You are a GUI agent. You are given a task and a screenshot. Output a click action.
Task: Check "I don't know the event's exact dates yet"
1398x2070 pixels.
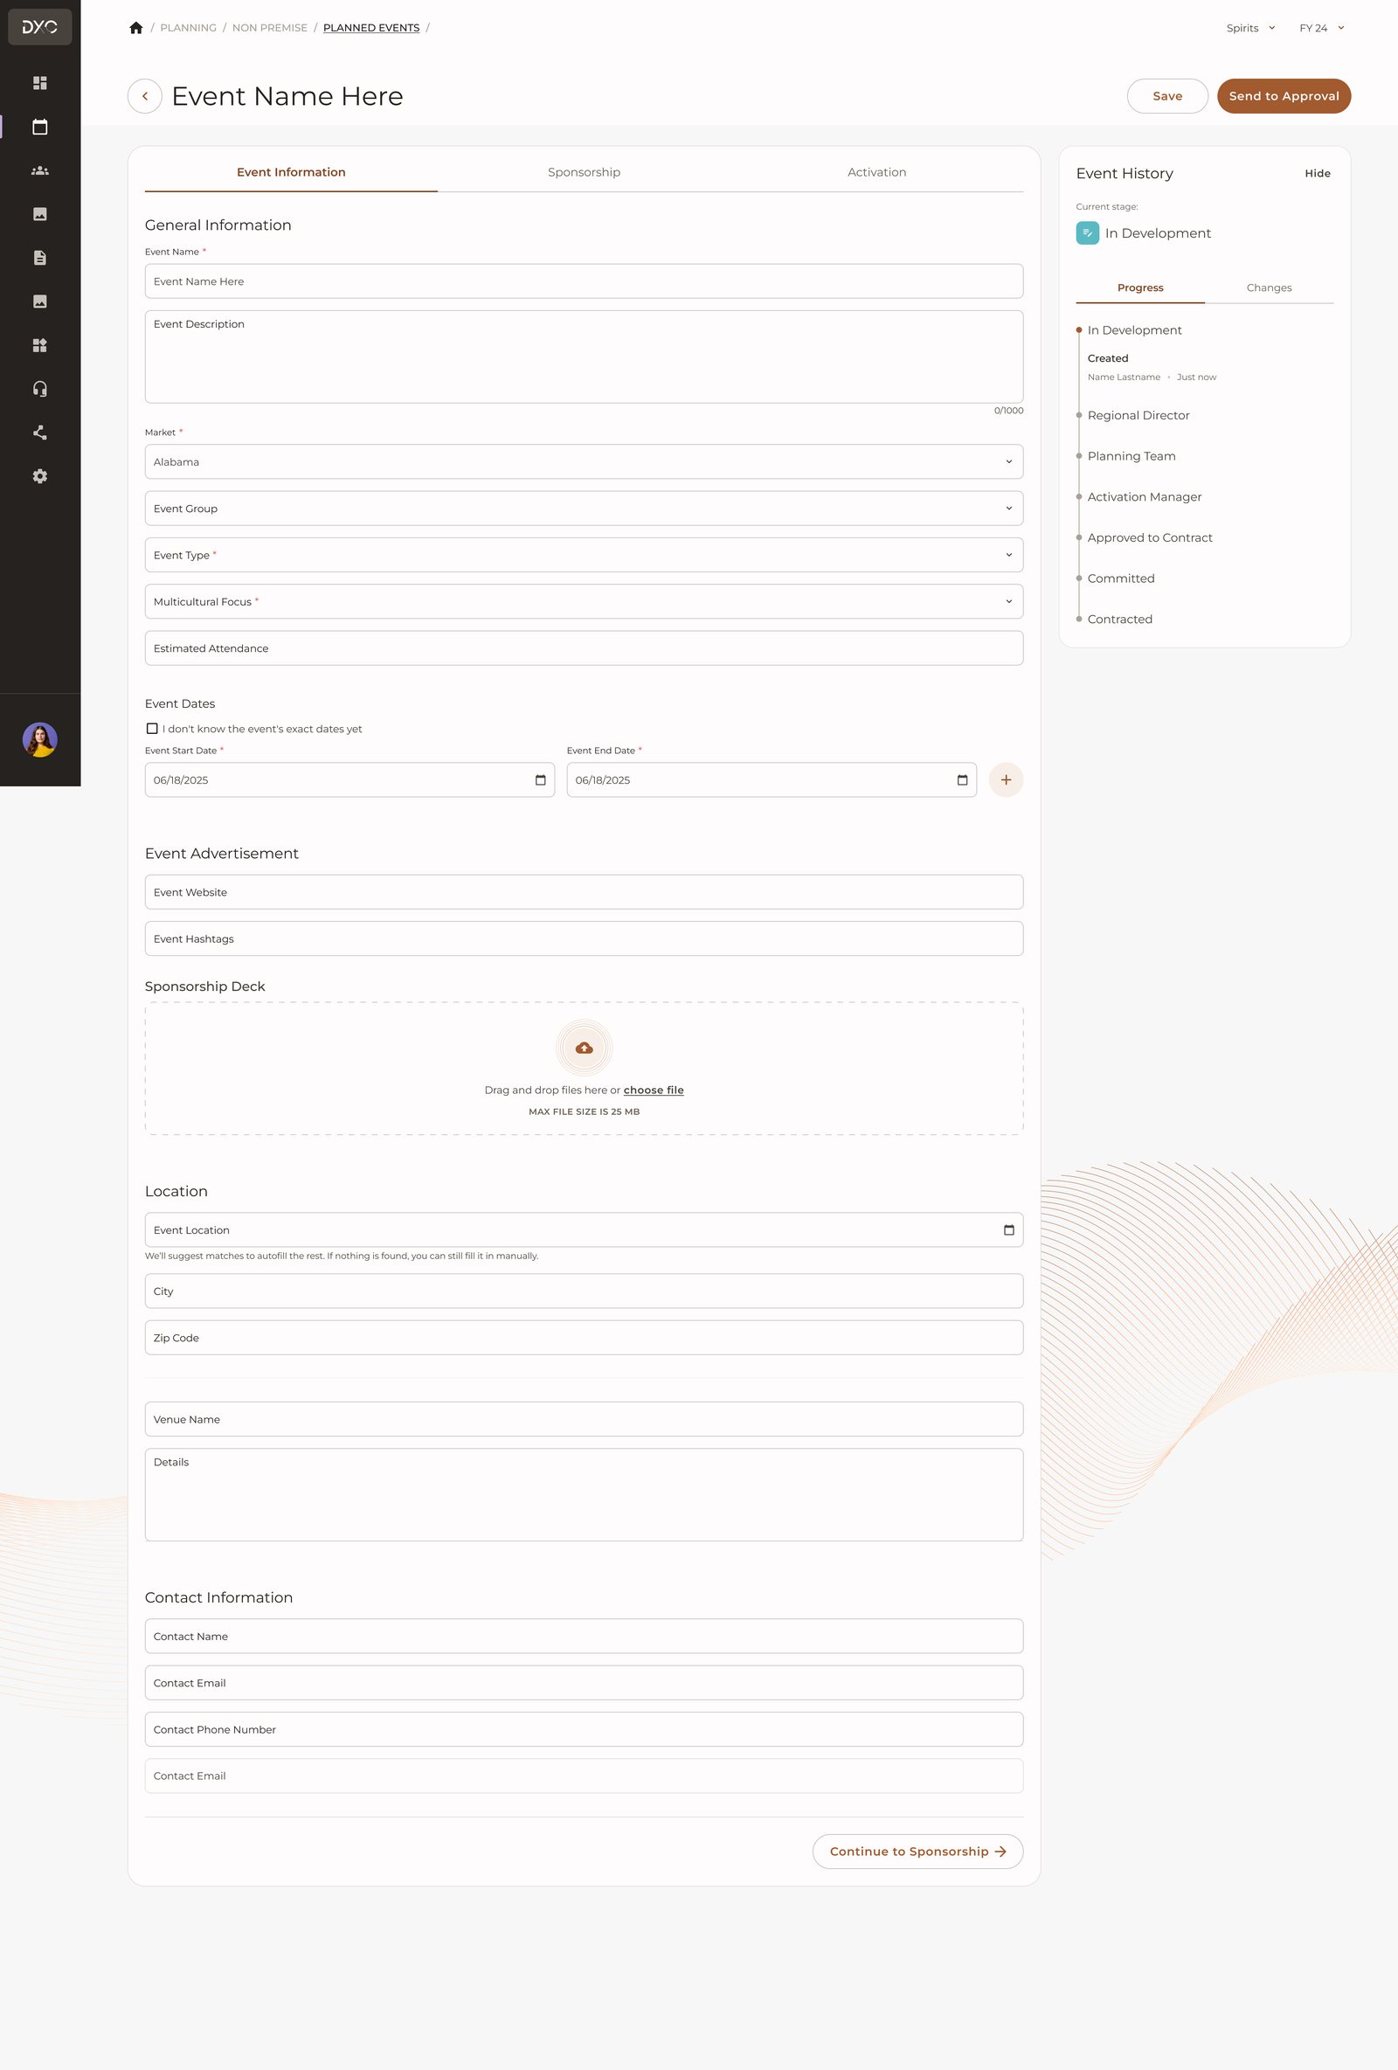pos(152,729)
